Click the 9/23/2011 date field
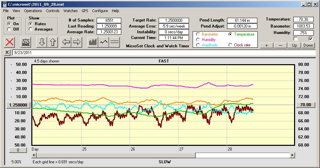320x168 pixels. (164, 52)
